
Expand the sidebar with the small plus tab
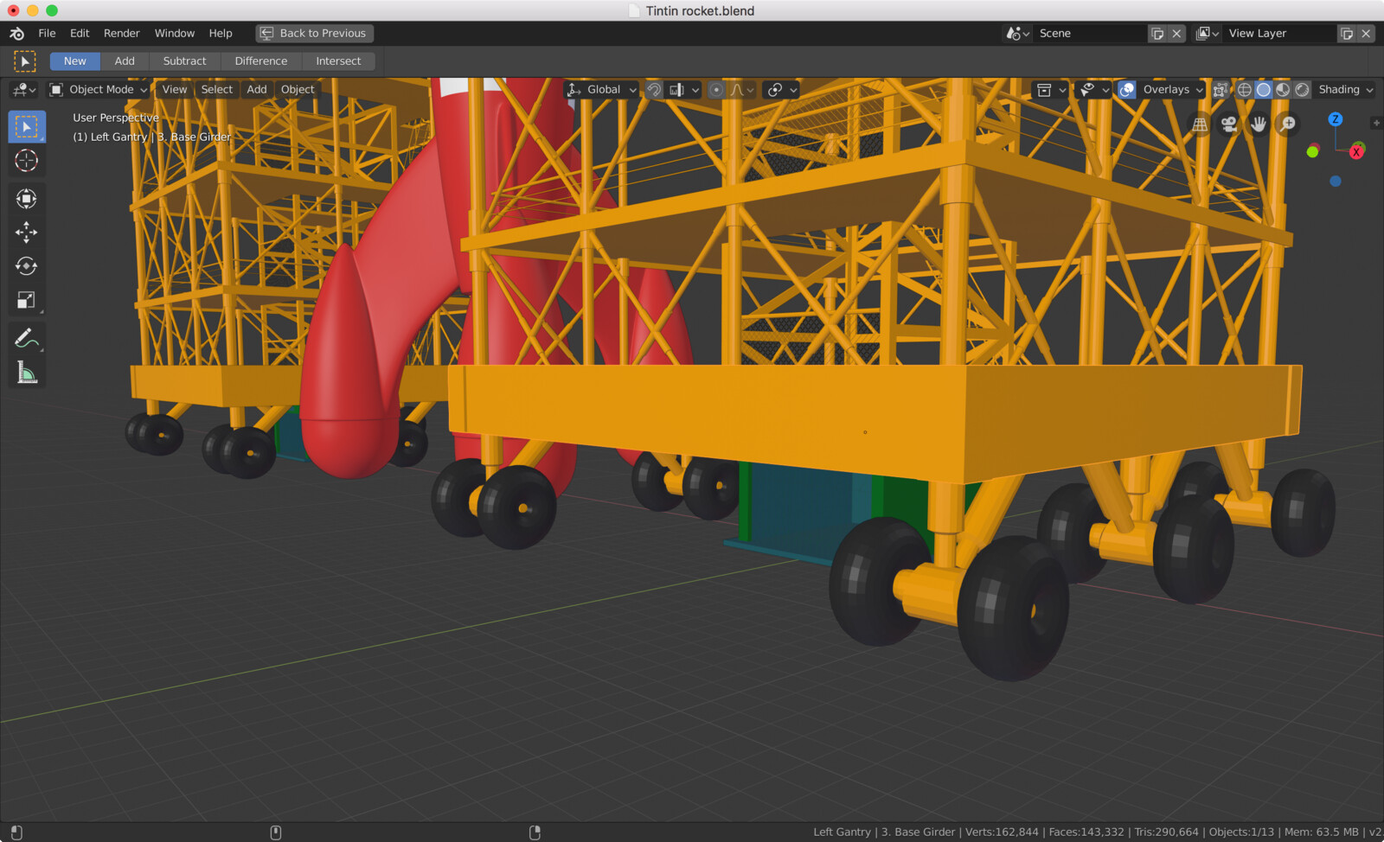(x=1376, y=123)
